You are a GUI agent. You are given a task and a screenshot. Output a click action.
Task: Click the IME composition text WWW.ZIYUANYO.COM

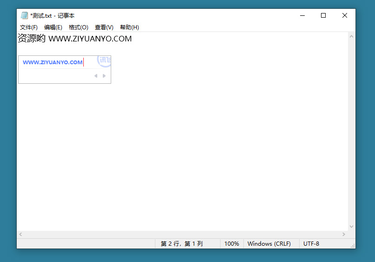tap(53, 62)
